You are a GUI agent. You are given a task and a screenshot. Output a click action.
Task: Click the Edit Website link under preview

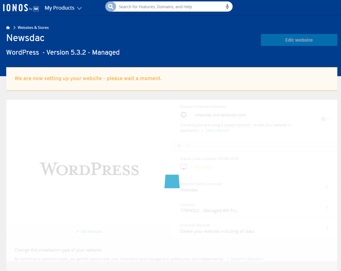coord(89,231)
